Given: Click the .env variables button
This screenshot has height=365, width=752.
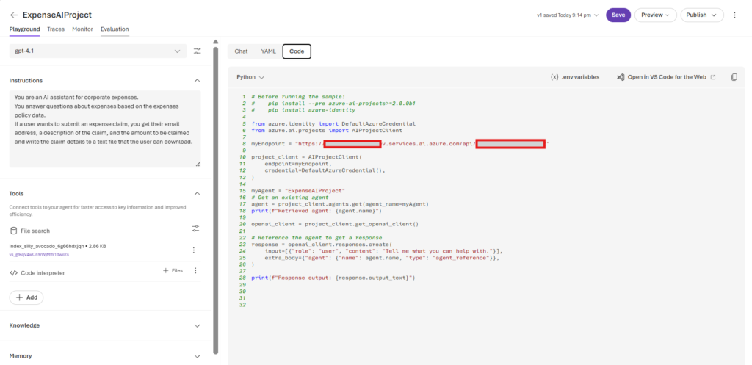Looking at the screenshot, I should pyautogui.click(x=574, y=77).
